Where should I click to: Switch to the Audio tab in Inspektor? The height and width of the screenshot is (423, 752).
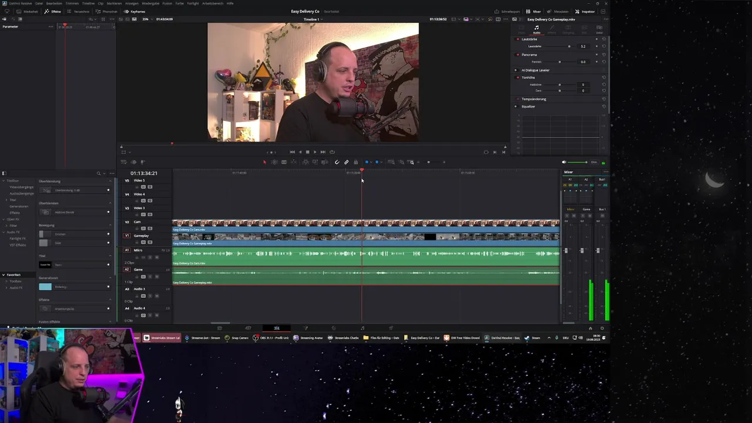(x=536, y=29)
